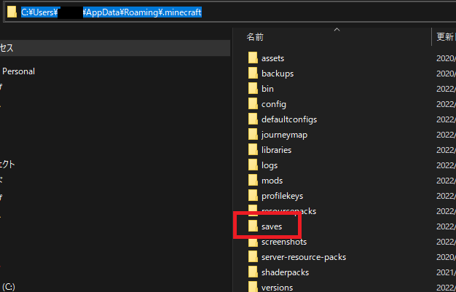Click the libraries folder icon
Viewport: 456px width, 292px height.
point(253,150)
